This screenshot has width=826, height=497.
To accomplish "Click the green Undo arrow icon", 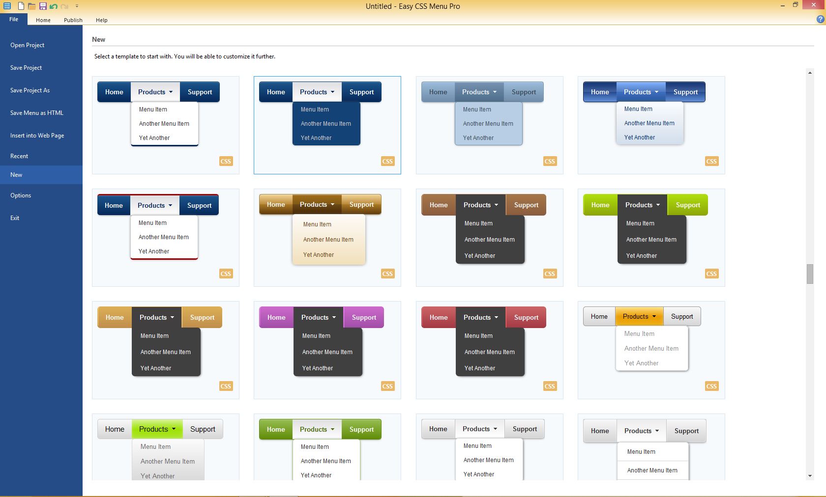I will tap(54, 6).
